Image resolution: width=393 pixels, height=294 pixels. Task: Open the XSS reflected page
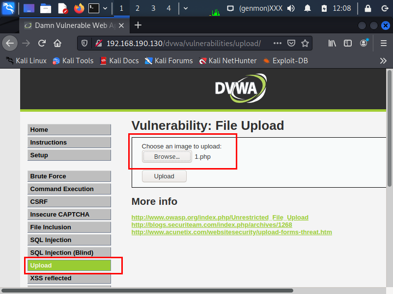69,278
